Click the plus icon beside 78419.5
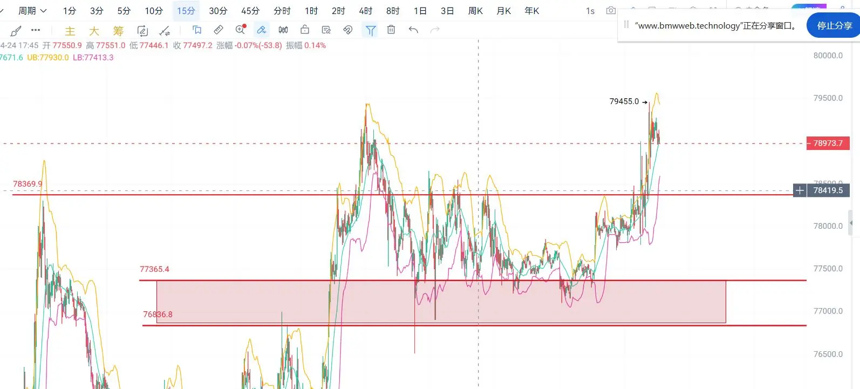Viewport: 860px width, 389px height. pyautogui.click(x=800, y=190)
